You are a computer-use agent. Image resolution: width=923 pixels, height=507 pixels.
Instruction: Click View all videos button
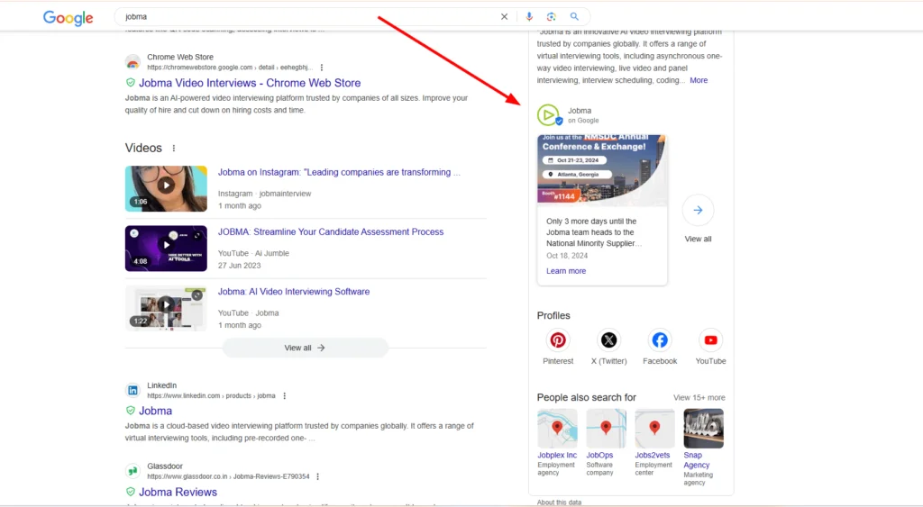pyautogui.click(x=305, y=348)
